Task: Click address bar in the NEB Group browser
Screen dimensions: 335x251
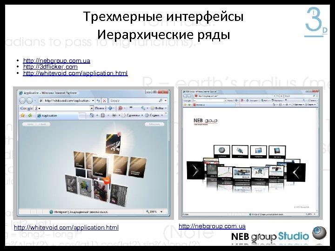Action: coord(235,96)
